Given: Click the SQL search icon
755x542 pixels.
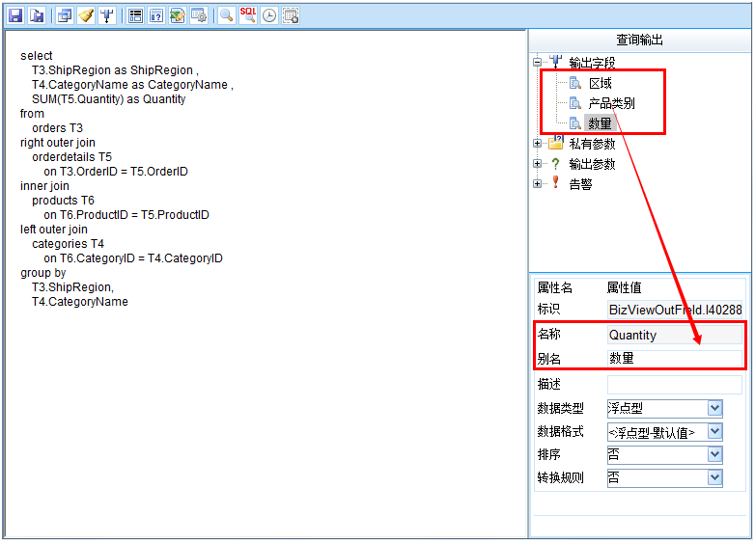Looking at the screenshot, I should click(248, 15).
